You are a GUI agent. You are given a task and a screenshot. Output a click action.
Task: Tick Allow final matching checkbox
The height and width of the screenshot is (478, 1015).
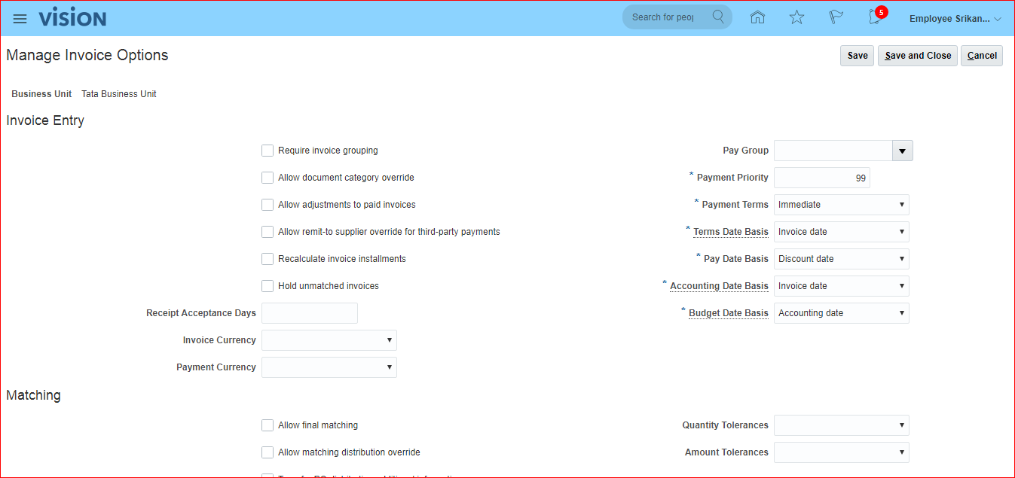point(268,425)
